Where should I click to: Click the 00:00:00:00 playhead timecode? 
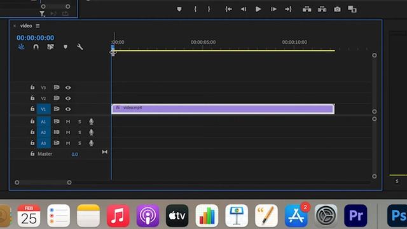click(36, 38)
